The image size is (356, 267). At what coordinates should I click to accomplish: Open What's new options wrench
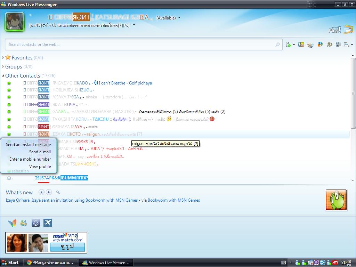(58, 192)
